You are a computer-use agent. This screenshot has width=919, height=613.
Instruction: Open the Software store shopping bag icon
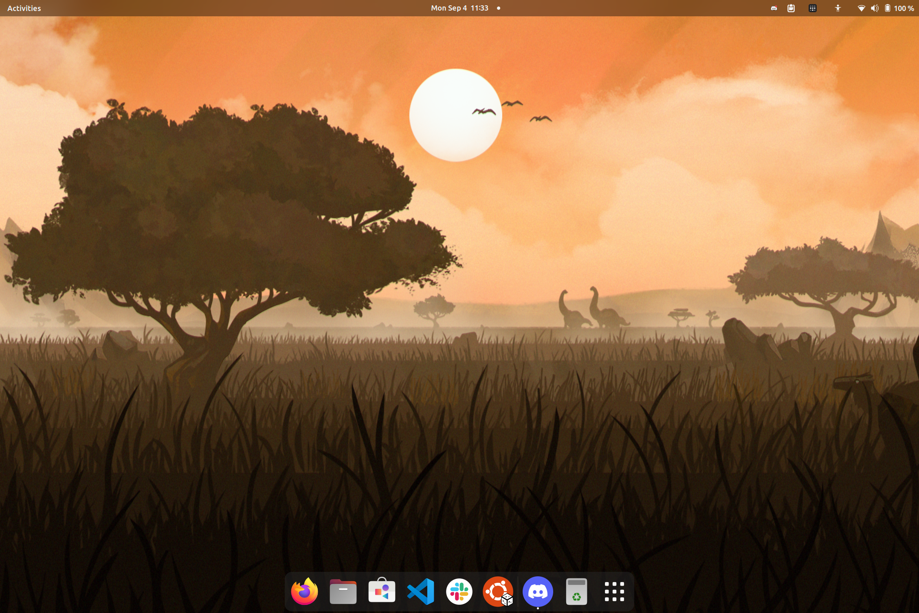tap(382, 591)
